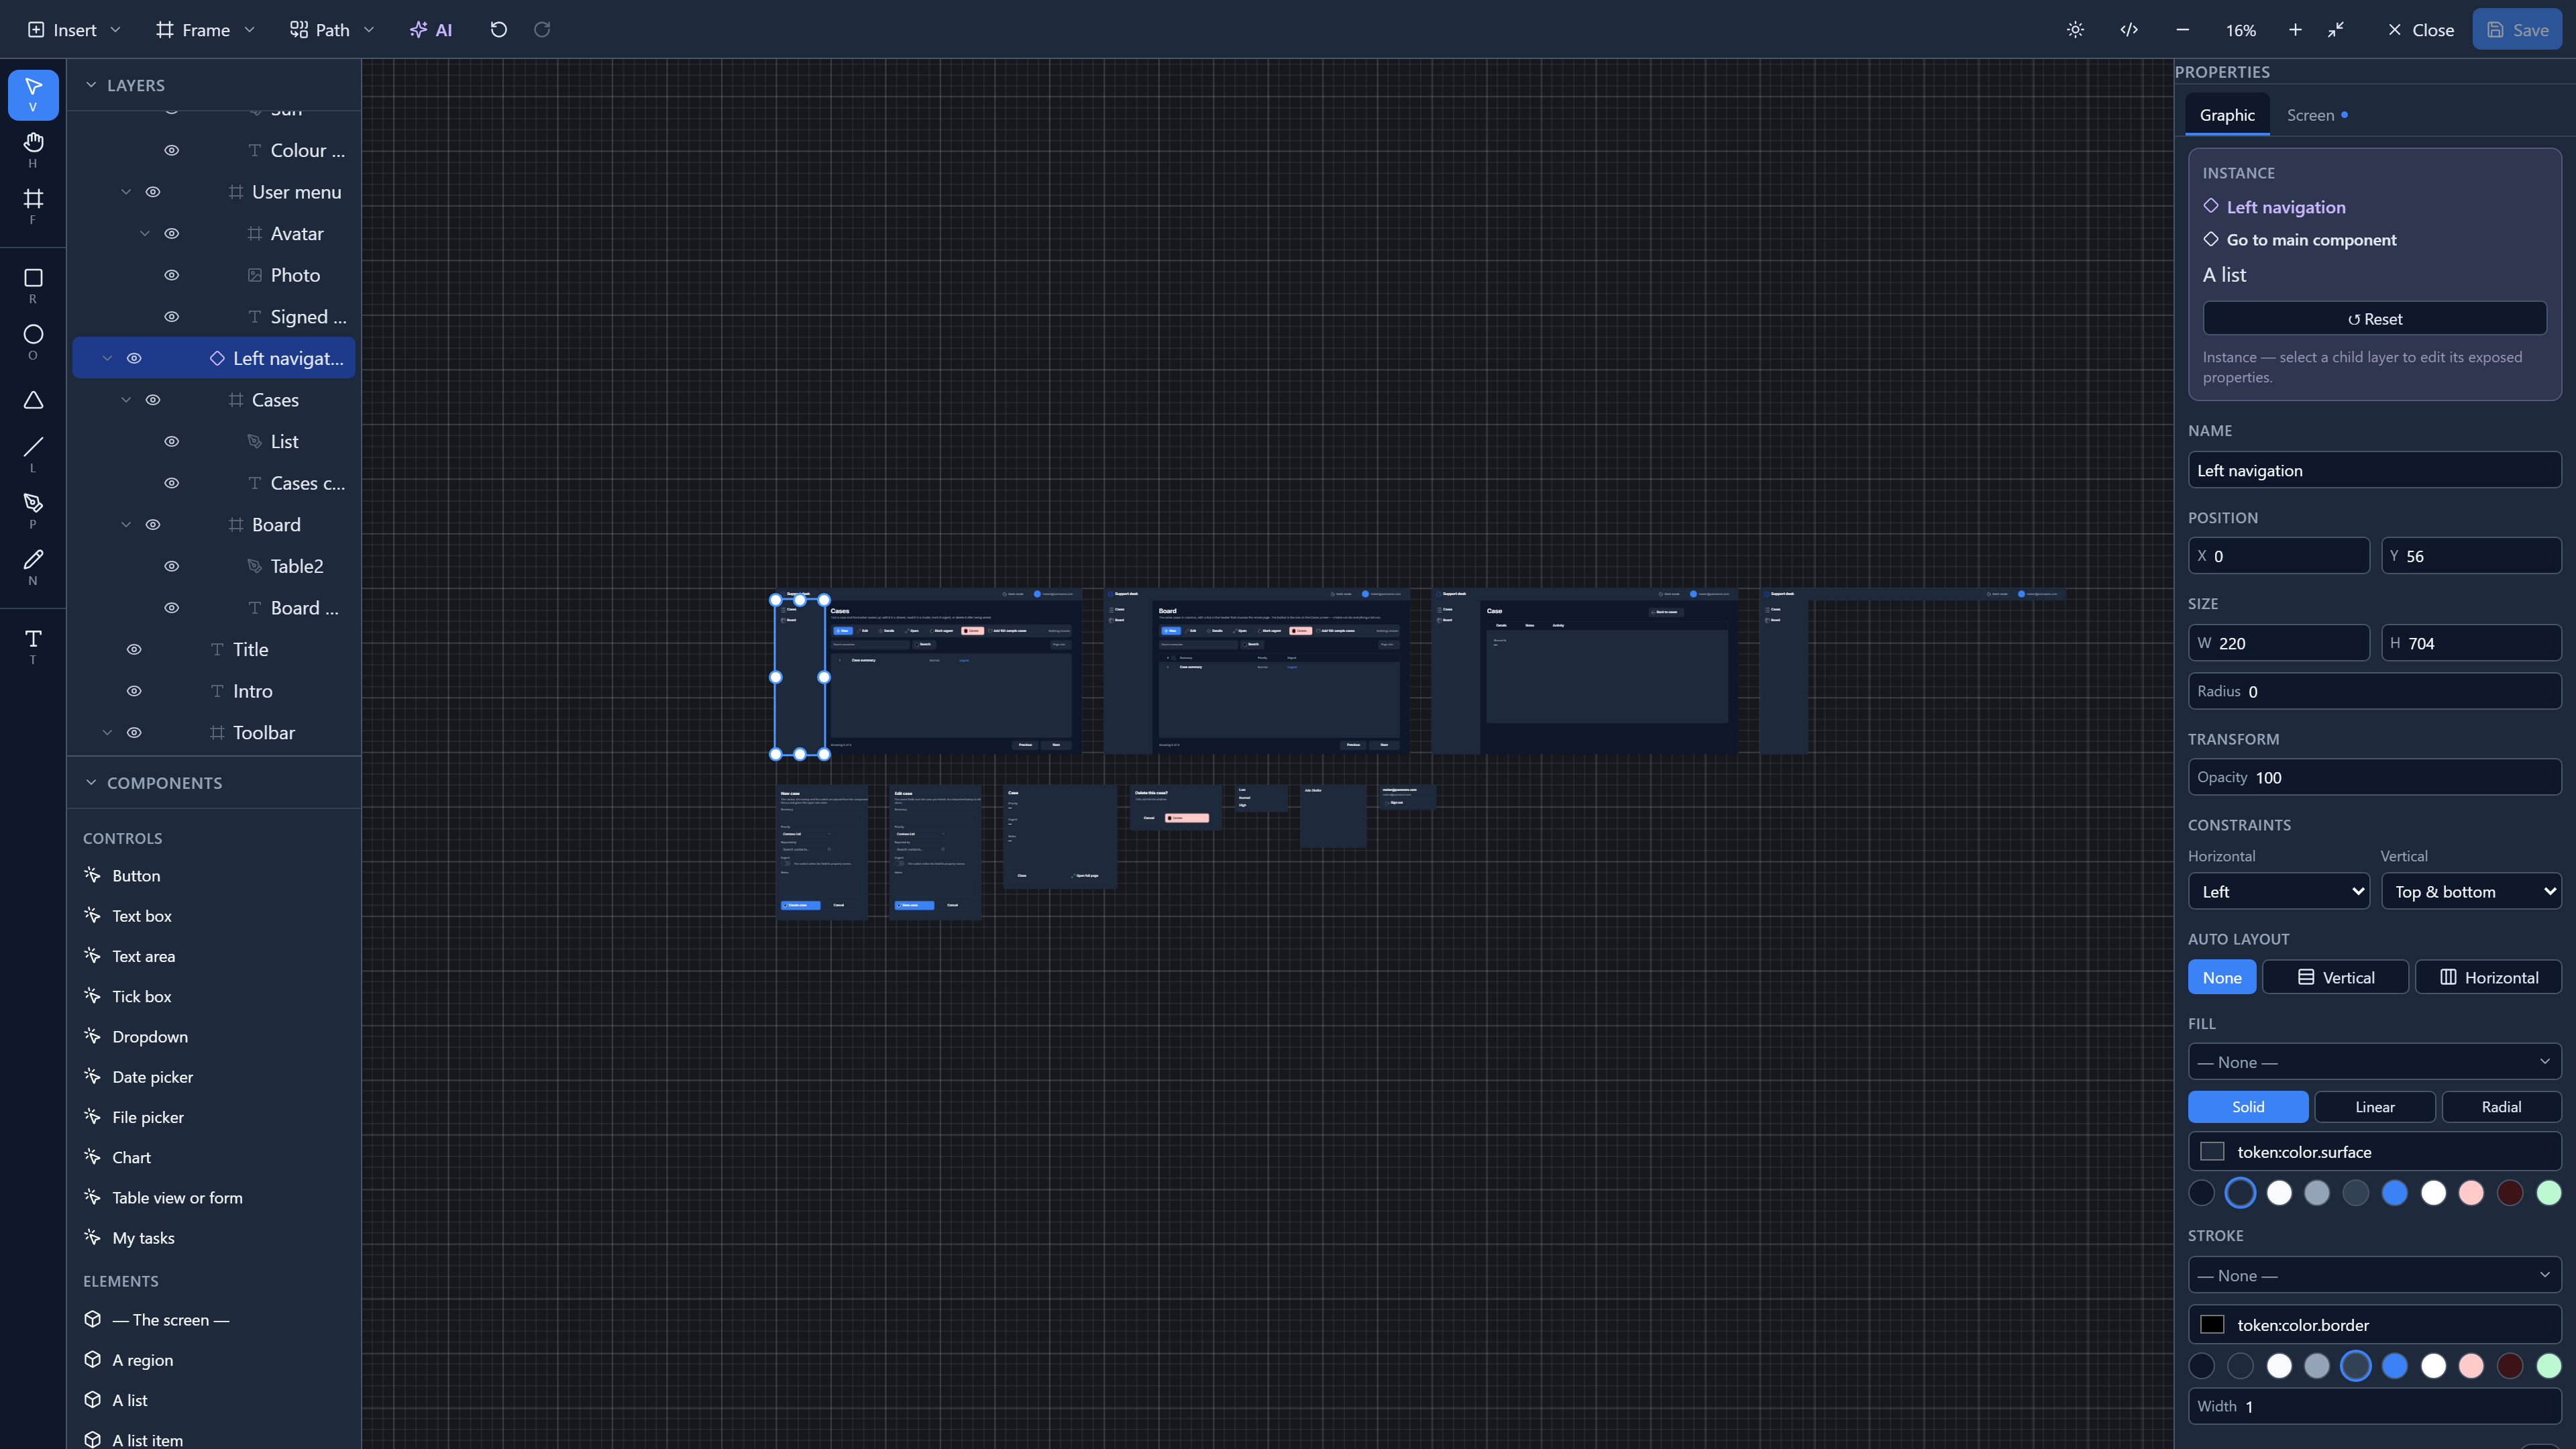This screenshot has width=2576, height=1449.
Task: Hide the Photo layer
Action: [172, 275]
